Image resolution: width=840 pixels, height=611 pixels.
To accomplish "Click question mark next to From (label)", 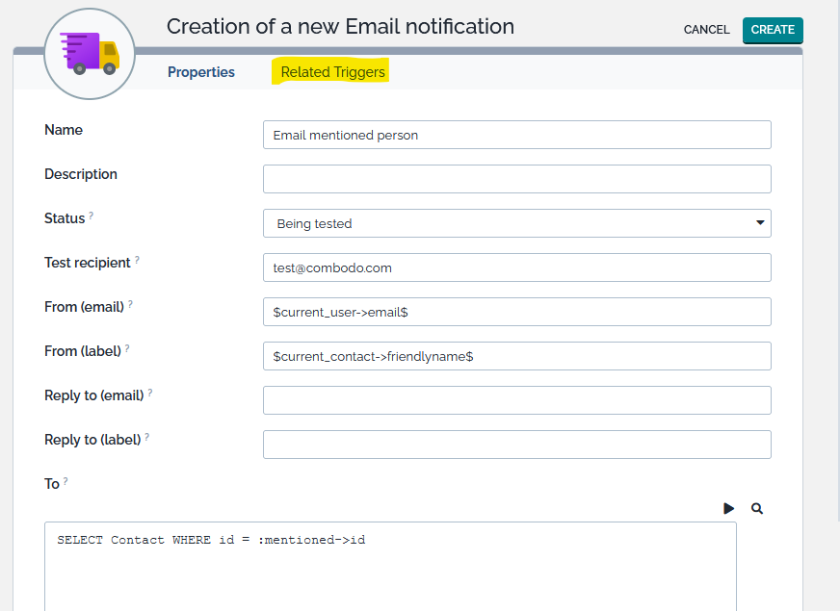I will [x=128, y=349].
